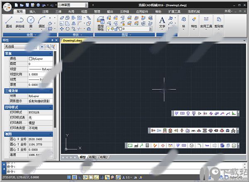Switch to the 插入 ribbon tab
This screenshot has width=249, height=182.
click(32, 12)
